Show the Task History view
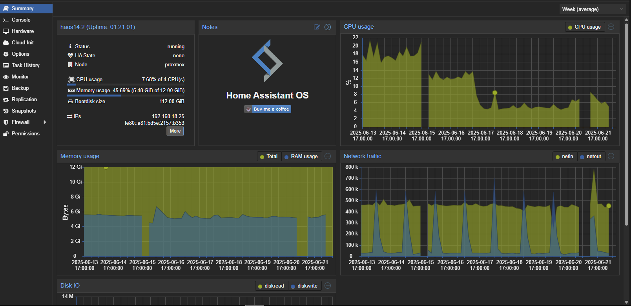This screenshot has width=631, height=306. tap(26, 65)
